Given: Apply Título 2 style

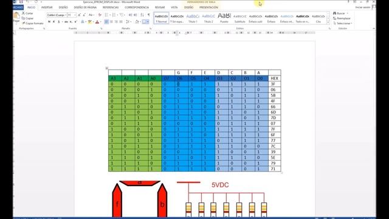Looking at the screenshot, I should tap(208, 18).
